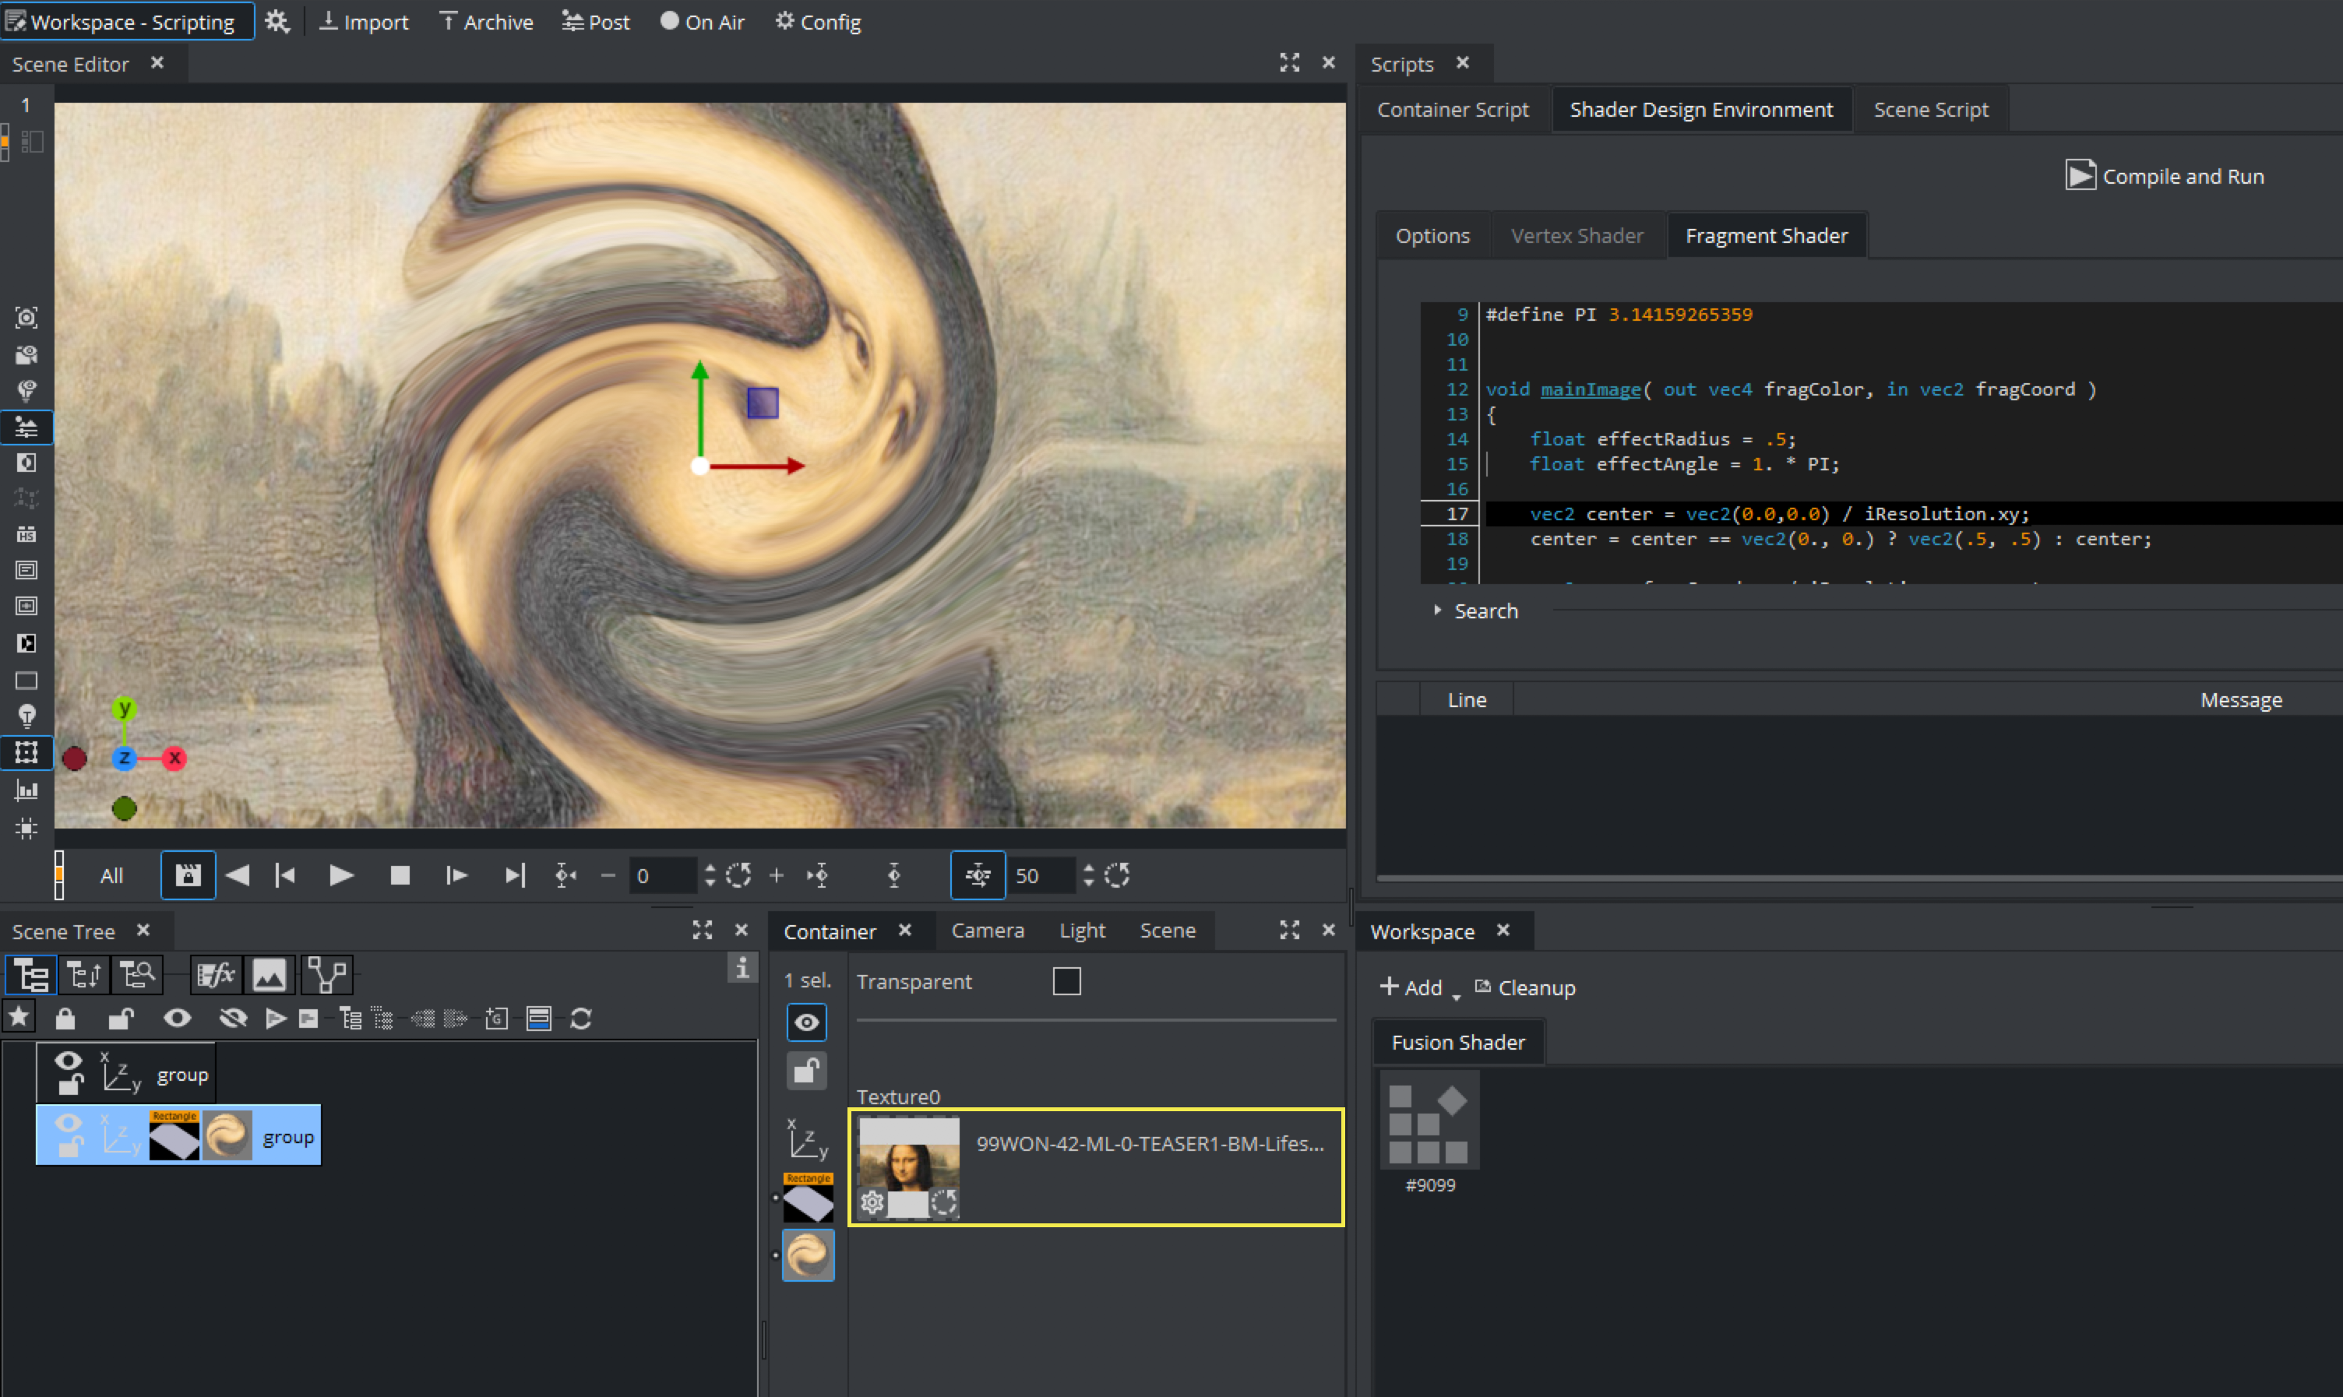Maximize the Scene Editor panel

1288,63
